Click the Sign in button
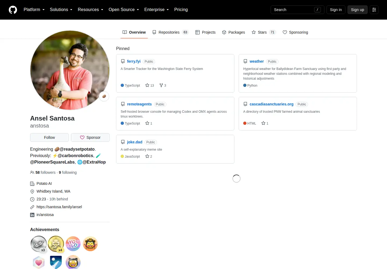387x269 pixels. click(336, 10)
